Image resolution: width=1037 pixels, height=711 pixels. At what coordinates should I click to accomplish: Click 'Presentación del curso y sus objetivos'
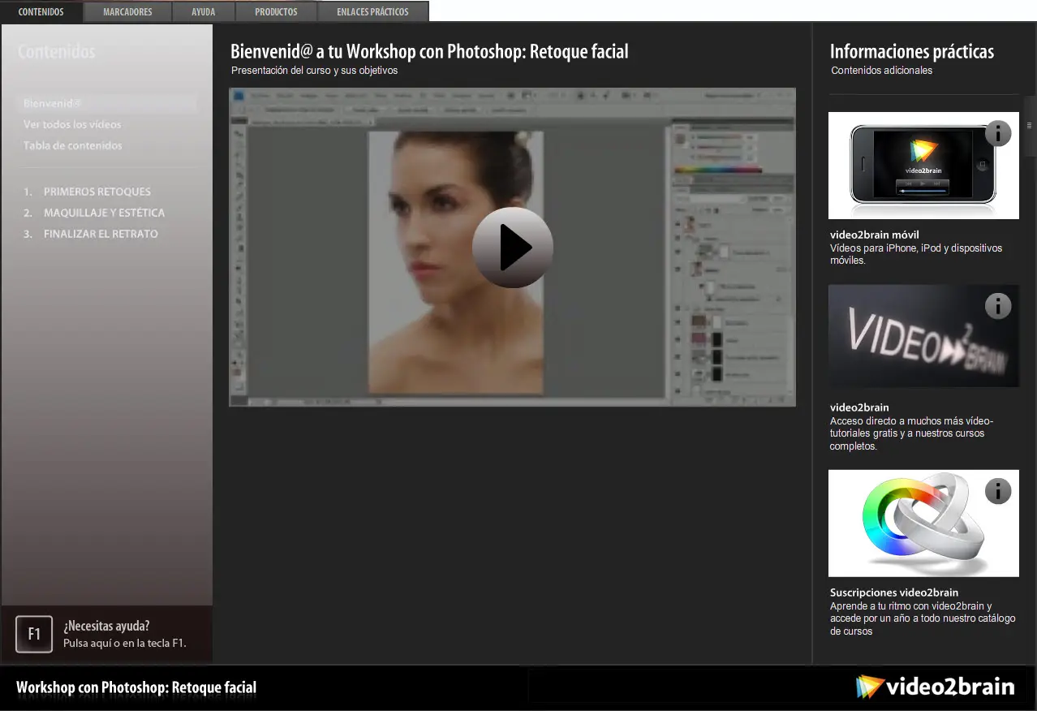point(315,71)
